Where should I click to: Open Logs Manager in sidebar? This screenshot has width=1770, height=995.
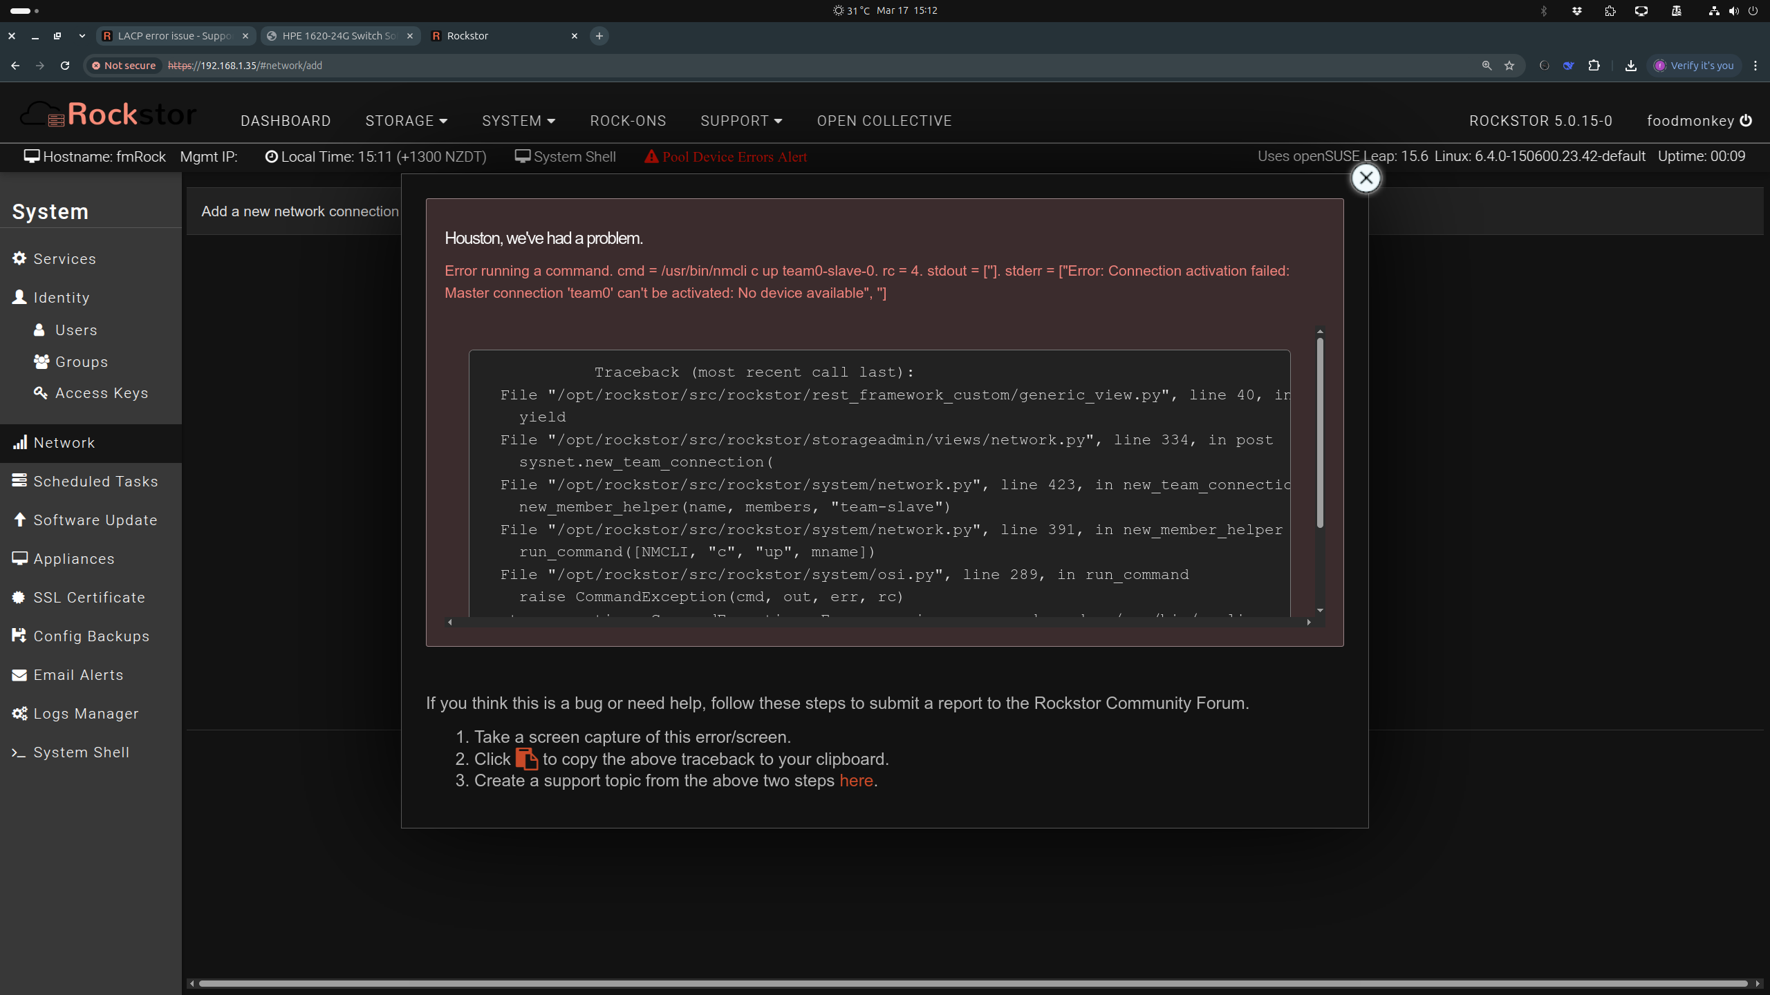[x=91, y=714]
